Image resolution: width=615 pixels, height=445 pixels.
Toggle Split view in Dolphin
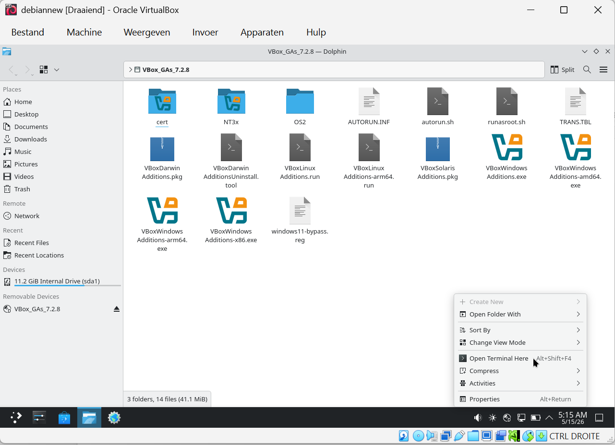(562, 70)
